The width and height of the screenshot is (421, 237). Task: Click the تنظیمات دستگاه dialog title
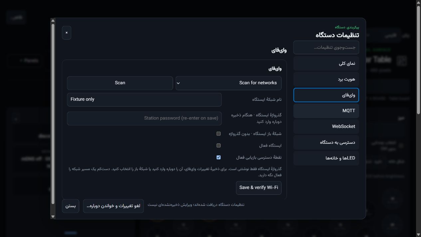[337, 35]
